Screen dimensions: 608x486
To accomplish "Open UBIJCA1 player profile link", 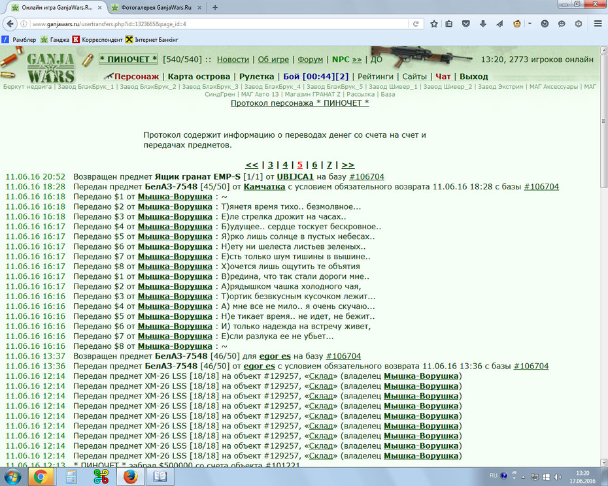I will tap(295, 177).
